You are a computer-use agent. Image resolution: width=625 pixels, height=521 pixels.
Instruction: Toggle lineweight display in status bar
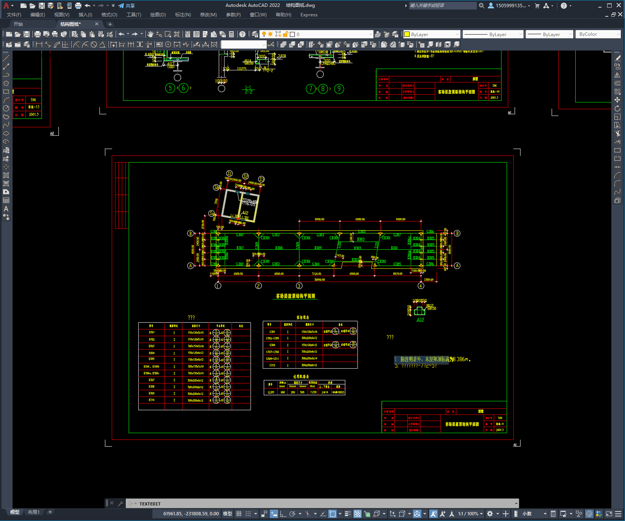[x=348, y=514]
